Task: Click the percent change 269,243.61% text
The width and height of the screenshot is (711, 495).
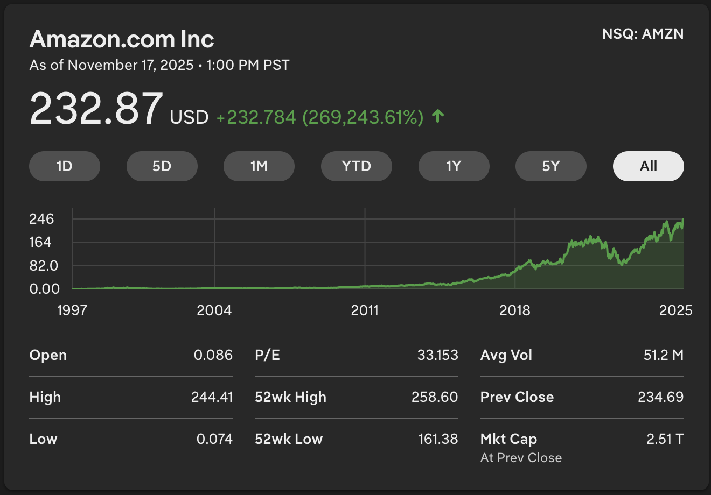Action: click(x=363, y=117)
